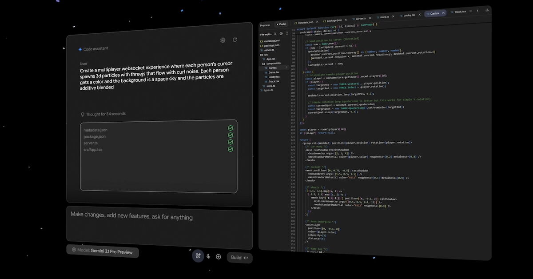Collapse the src folder
Image resolution: width=533 pixels, height=279 pixels.
tap(266, 54)
